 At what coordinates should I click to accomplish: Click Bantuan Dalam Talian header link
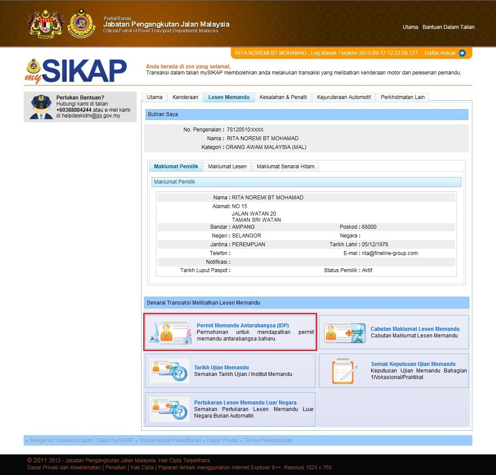tap(448, 27)
